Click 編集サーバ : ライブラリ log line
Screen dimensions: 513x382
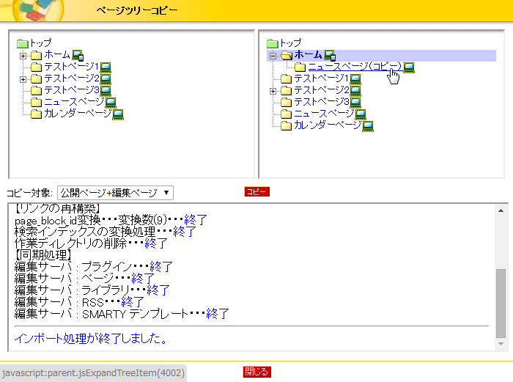pos(92,290)
